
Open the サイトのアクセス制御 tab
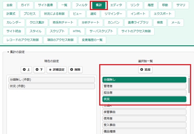click(x=136, y=31)
